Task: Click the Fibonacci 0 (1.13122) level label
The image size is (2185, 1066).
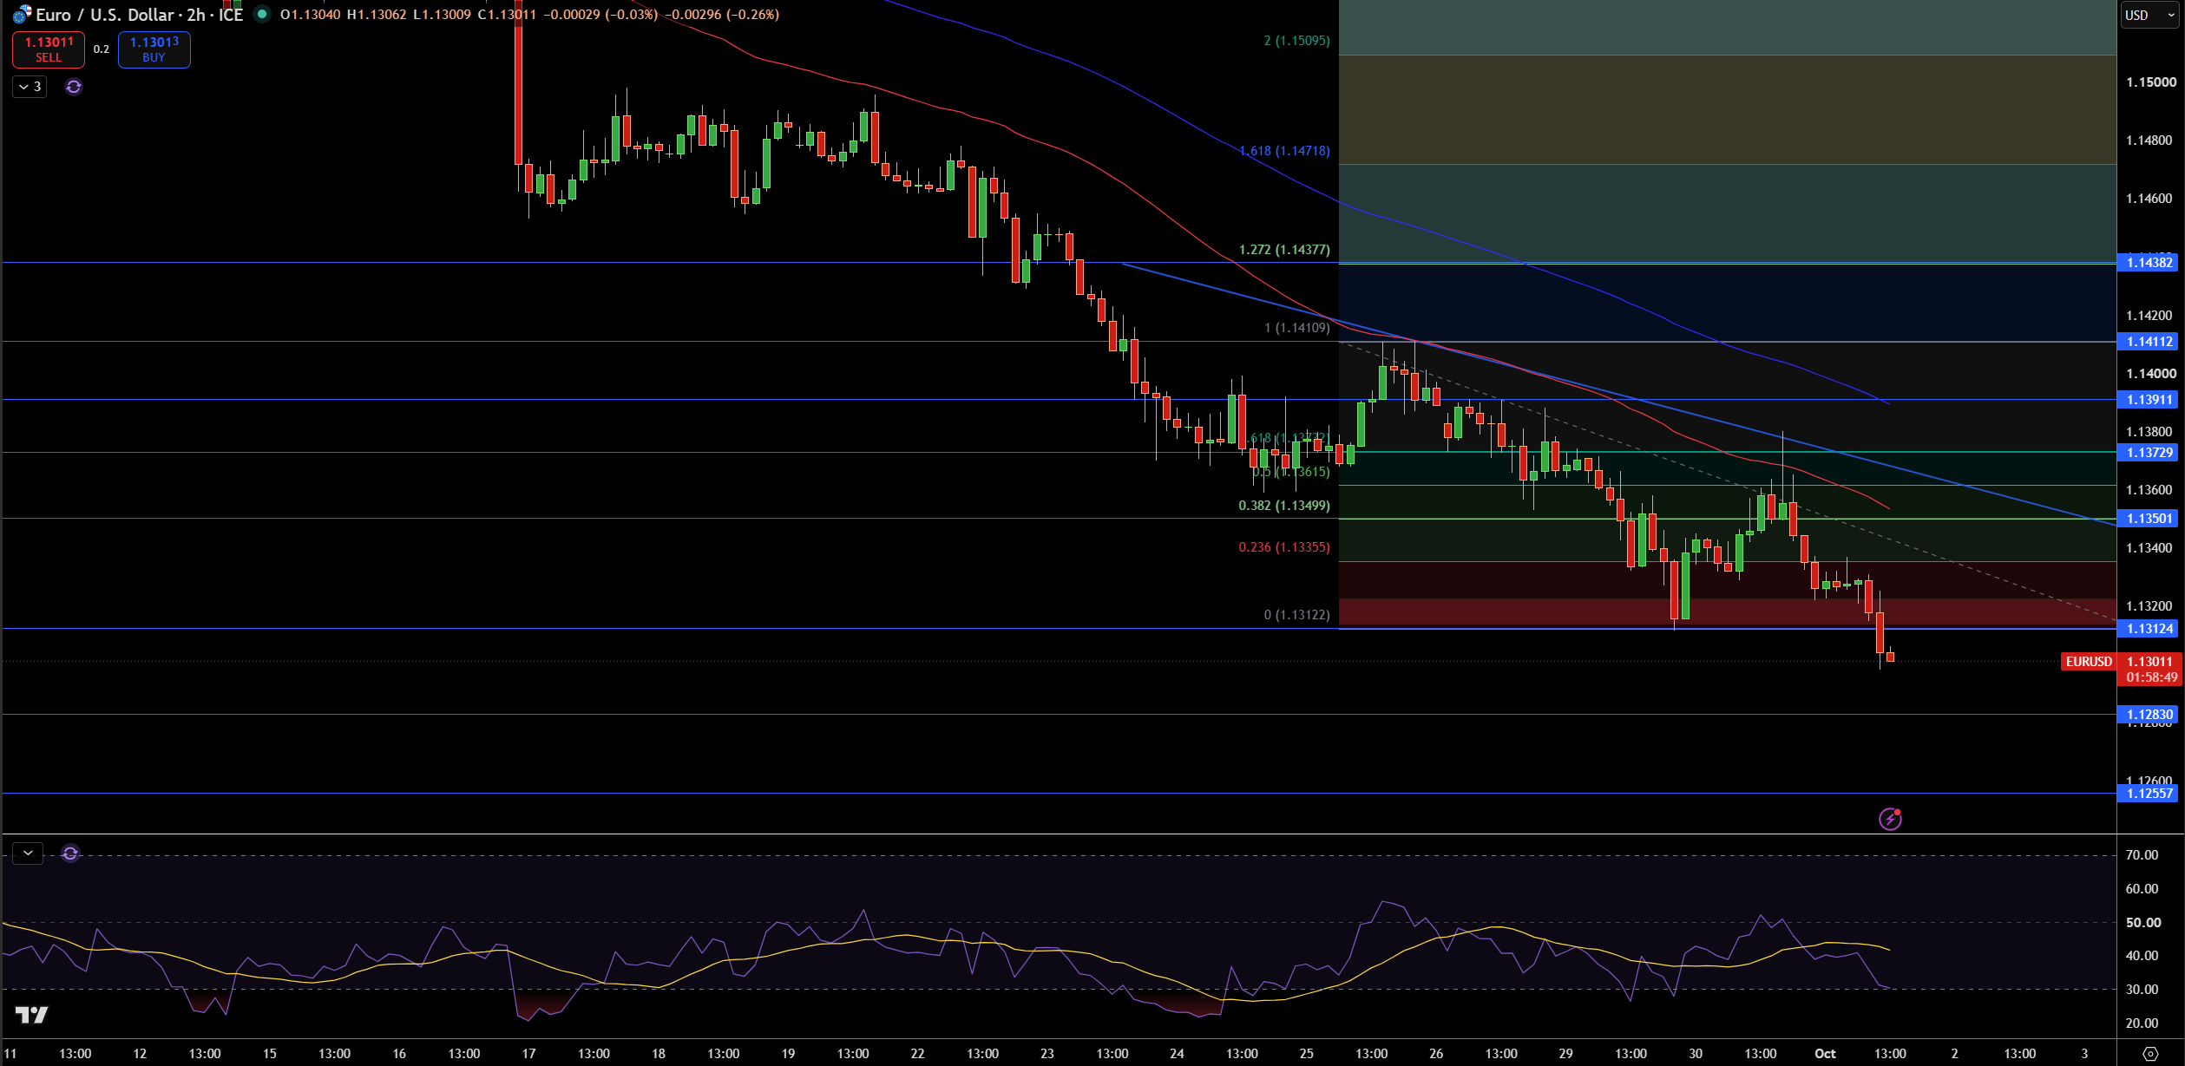Action: coord(1296,615)
